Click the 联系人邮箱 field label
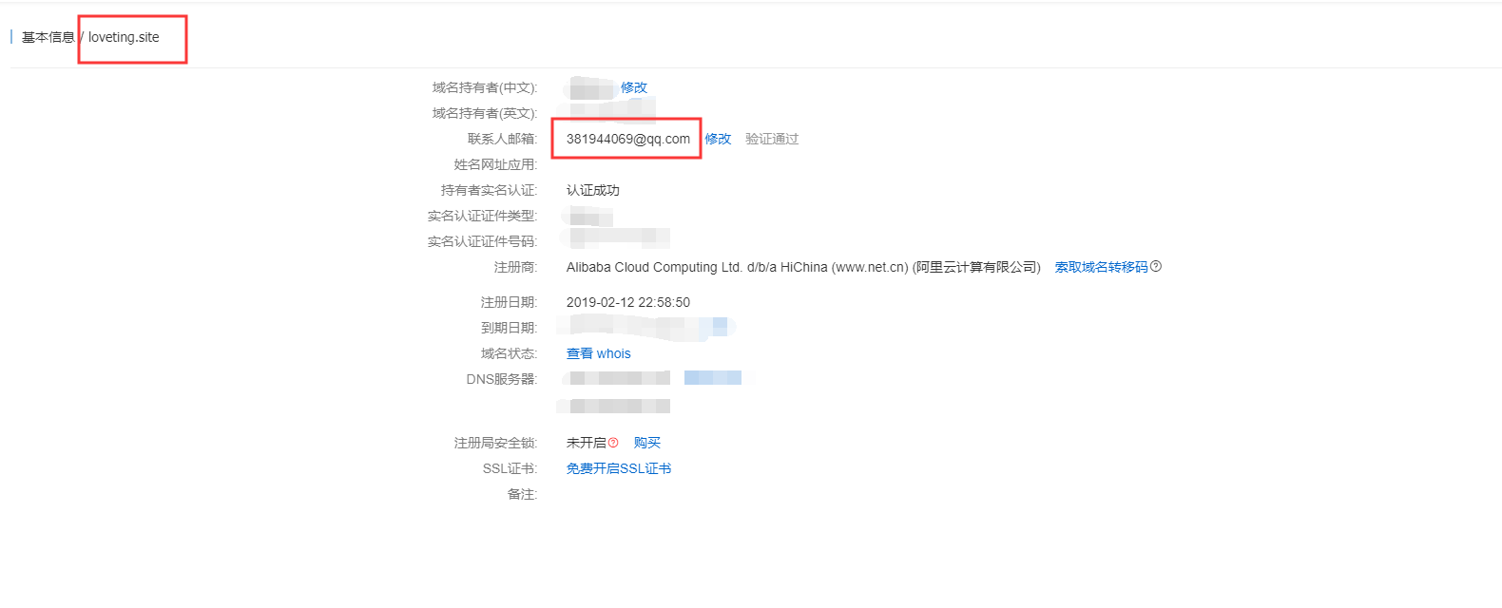This screenshot has height=608, width=1502. pyautogui.click(x=502, y=139)
